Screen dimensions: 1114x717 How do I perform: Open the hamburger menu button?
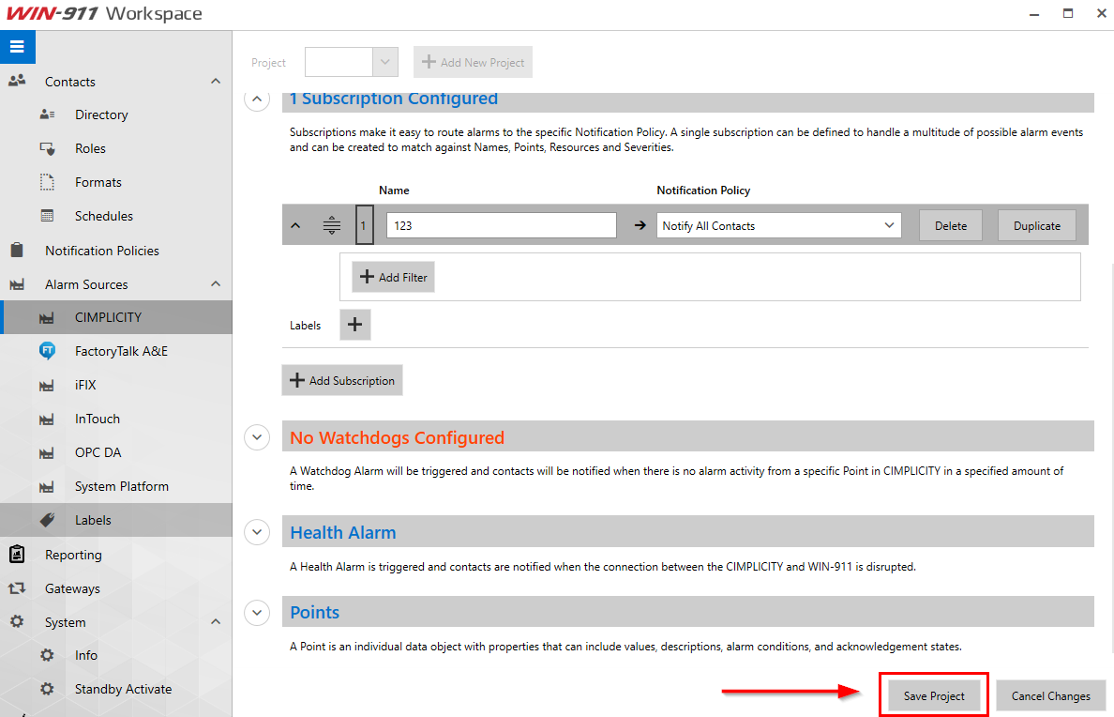pos(17,47)
